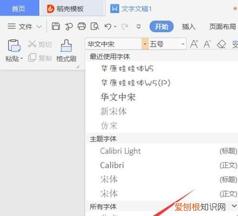Open Print Preview icon
Viewport: 238px width, 216px height.
[x=95, y=26]
